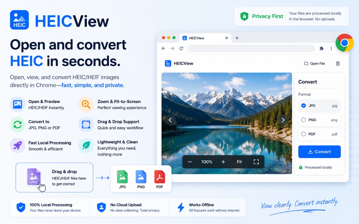Click the macOS red close window dot

point(164,38)
